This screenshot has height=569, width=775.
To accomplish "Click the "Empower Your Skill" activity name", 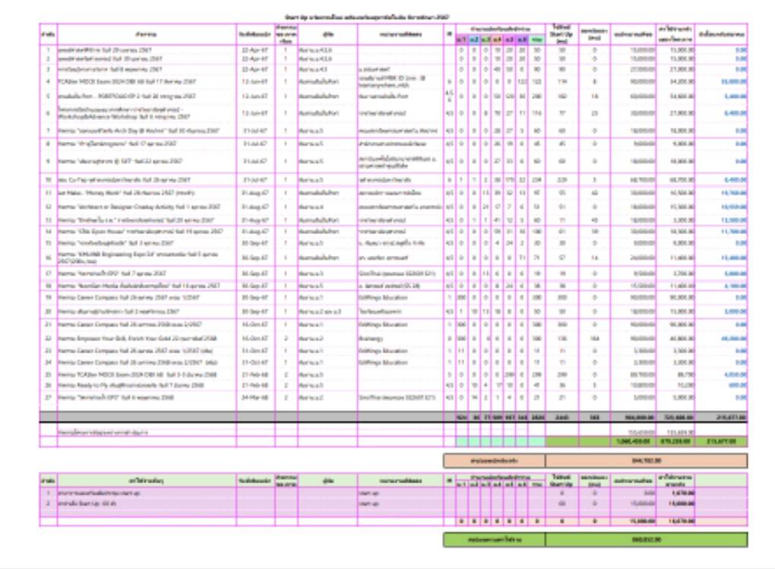I will click(138, 339).
